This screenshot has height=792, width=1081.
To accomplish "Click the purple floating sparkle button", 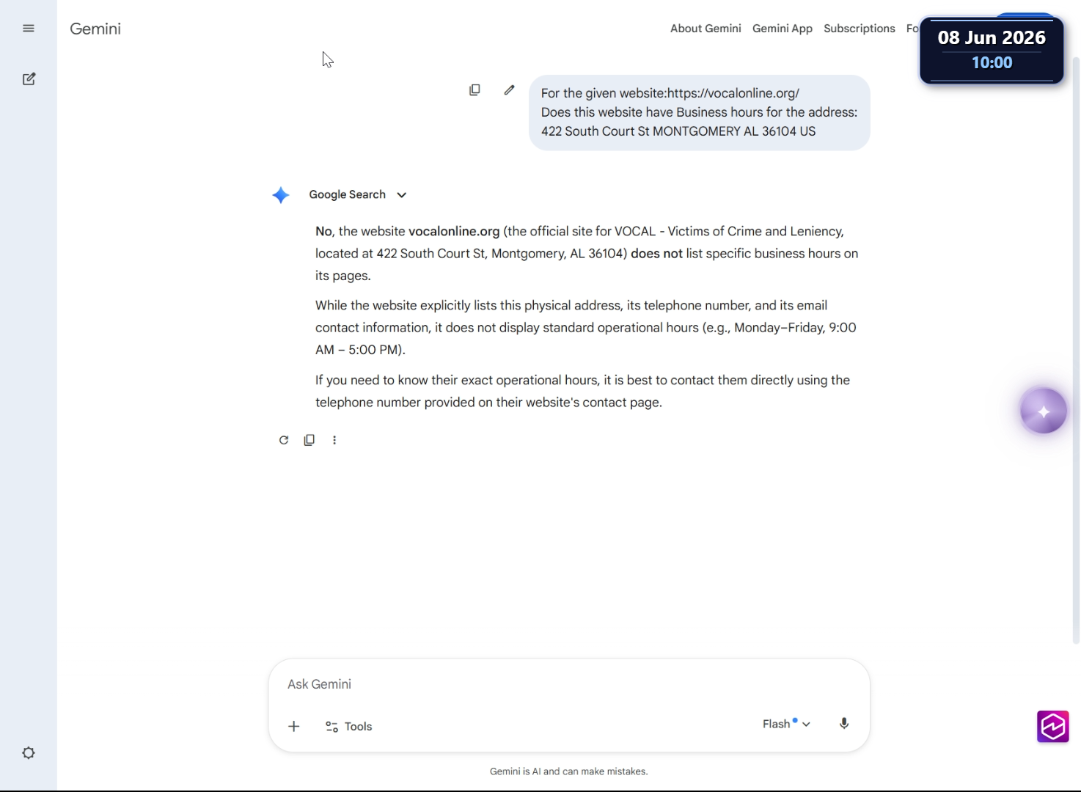I will pyautogui.click(x=1044, y=411).
